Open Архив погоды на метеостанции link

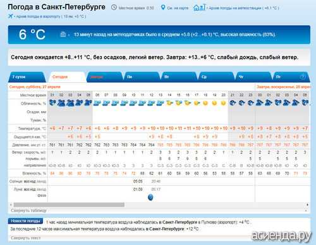click(x=244, y=8)
